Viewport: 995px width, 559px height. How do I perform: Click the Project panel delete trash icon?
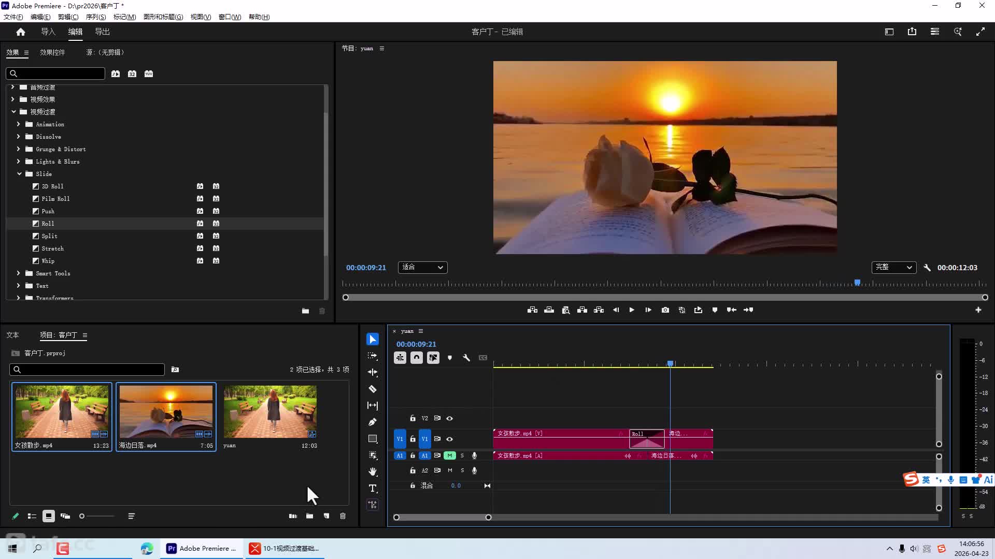pos(343,516)
